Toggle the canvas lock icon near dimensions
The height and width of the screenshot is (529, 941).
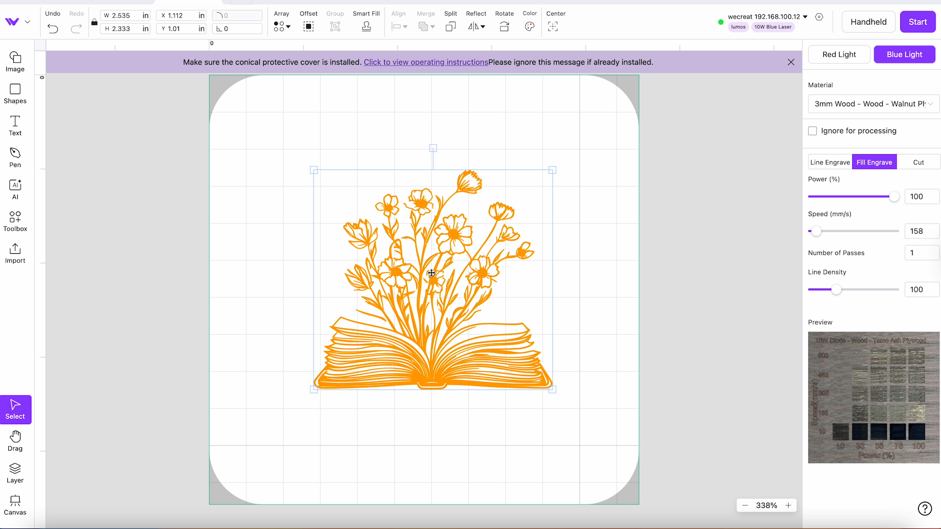pos(94,22)
